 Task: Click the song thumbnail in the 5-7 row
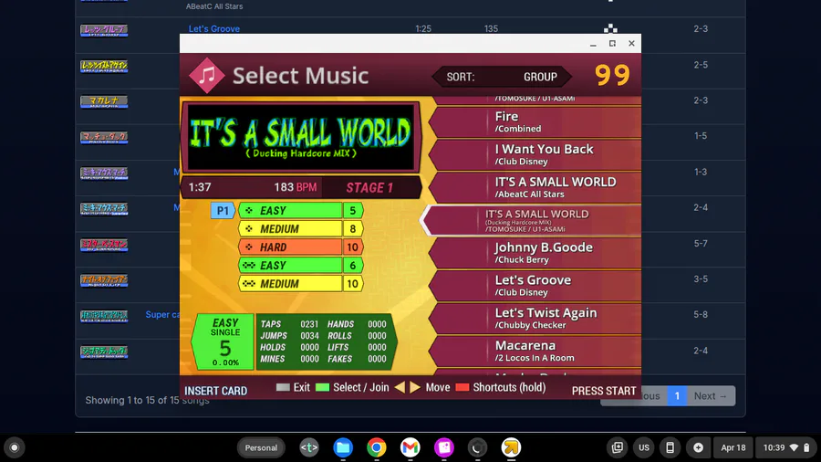(x=104, y=245)
